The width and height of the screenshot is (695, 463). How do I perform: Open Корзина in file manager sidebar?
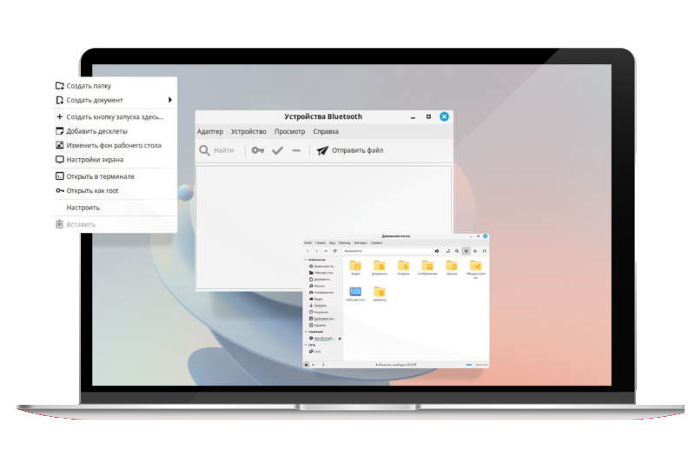[x=317, y=325]
